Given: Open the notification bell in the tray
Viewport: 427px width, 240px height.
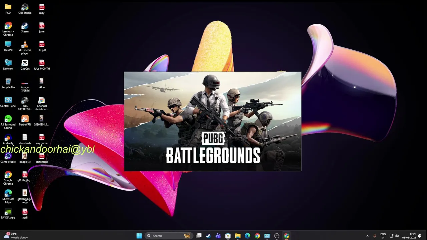Looking at the screenshot, I should coord(420,236).
